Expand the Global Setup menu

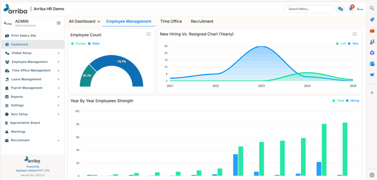point(32,53)
